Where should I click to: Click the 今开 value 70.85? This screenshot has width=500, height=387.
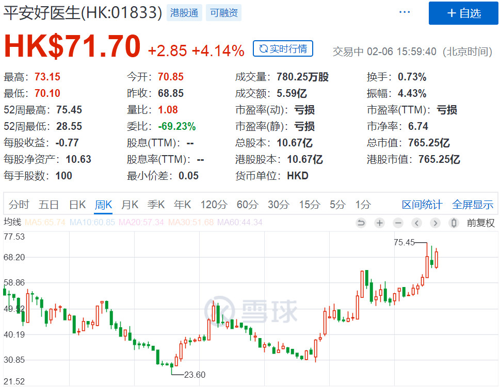(171, 77)
